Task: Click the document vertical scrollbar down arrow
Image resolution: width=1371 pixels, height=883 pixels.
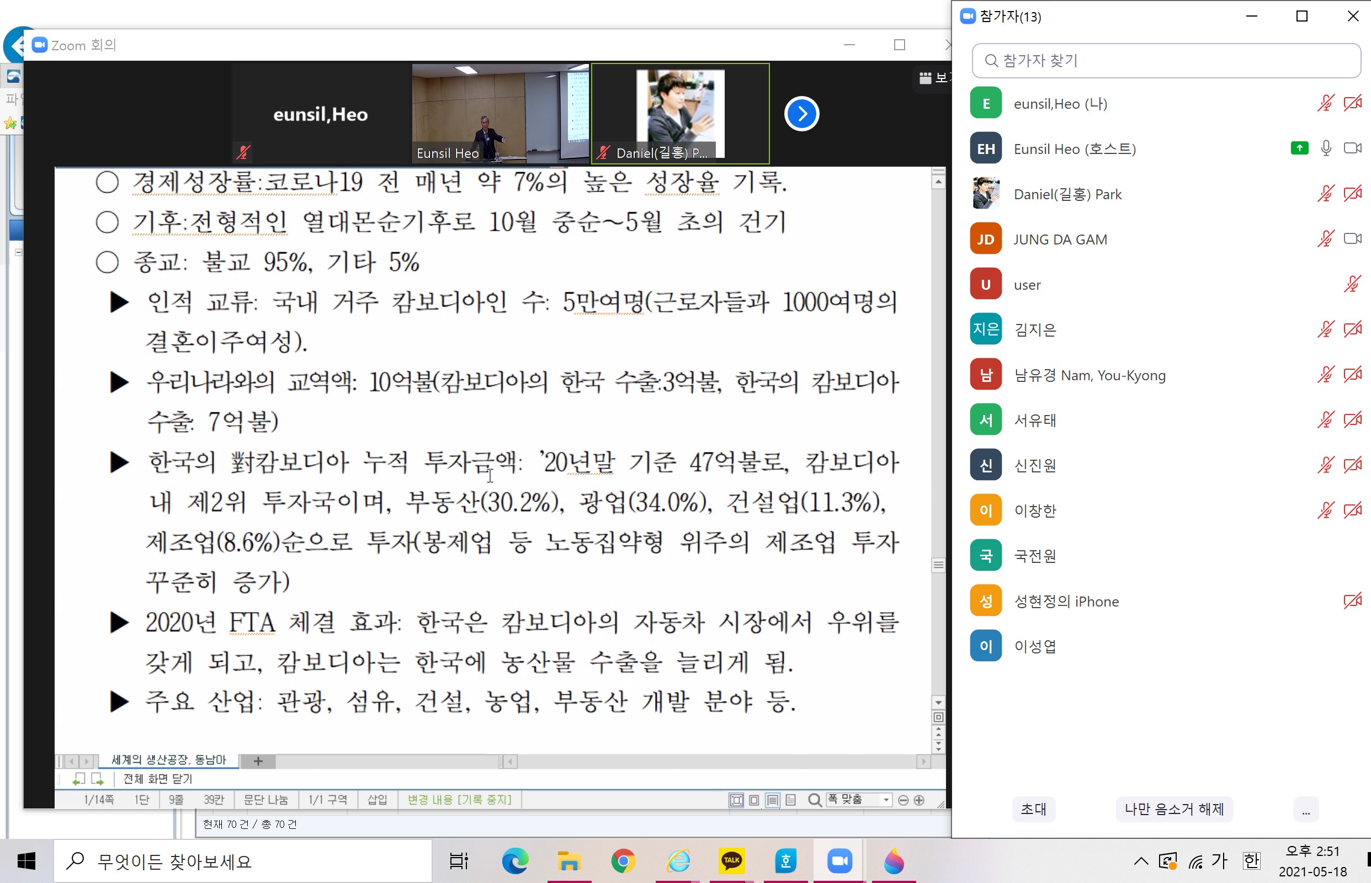Action: (x=938, y=703)
